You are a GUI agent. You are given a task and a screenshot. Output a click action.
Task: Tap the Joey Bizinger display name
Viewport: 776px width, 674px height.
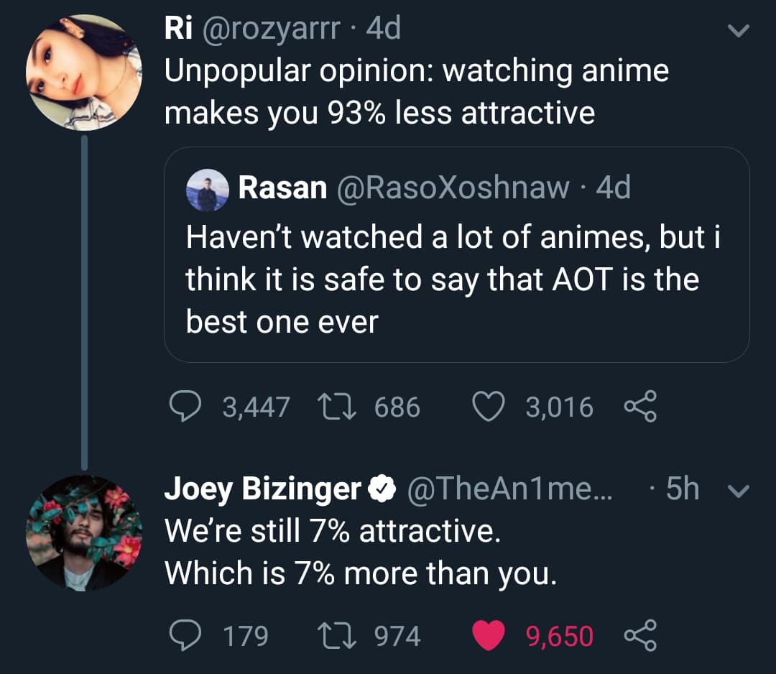[x=262, y=489]
